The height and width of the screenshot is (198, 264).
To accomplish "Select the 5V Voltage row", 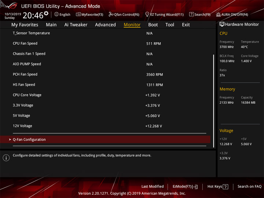I will coord(105,115).
